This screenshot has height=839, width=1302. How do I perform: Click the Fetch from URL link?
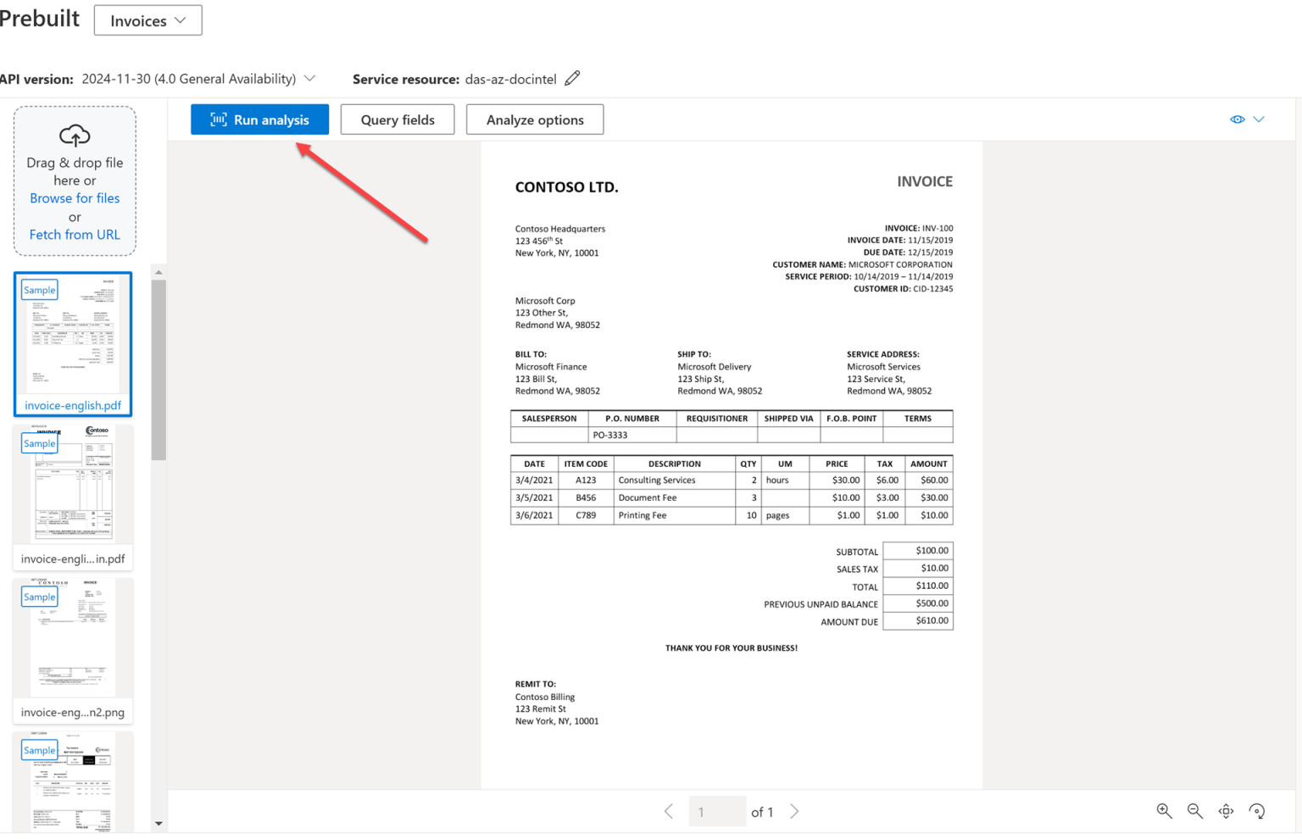click(75, 234)
